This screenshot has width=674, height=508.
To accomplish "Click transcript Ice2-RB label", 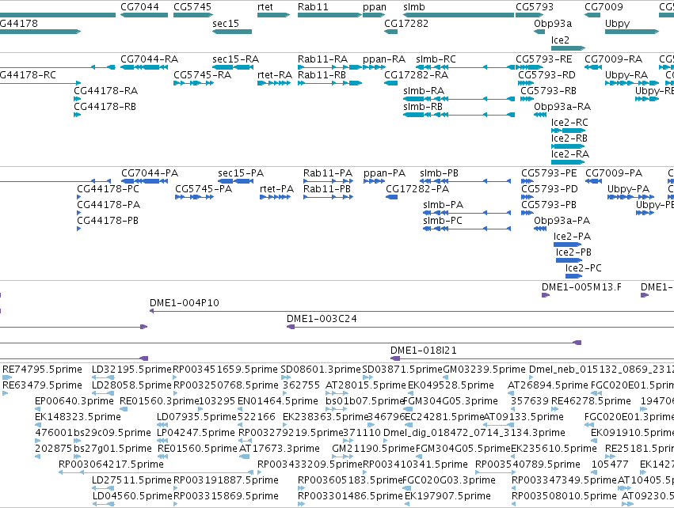I will click(x=569, y=138).
